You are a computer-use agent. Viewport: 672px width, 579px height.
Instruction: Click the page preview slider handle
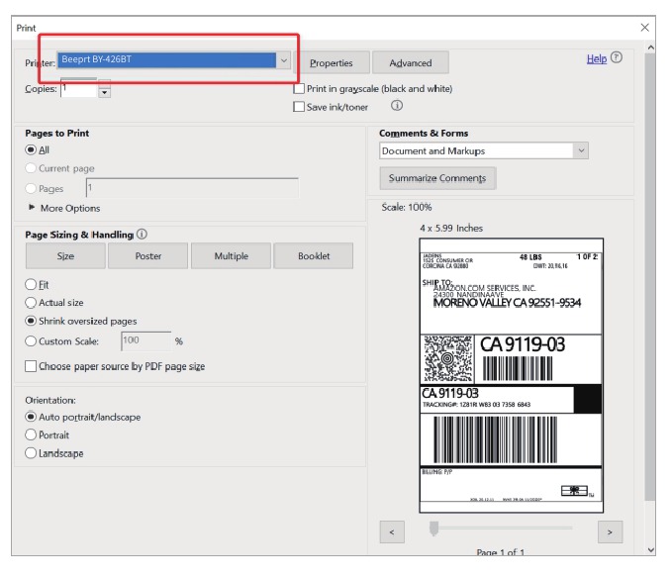[434, 529]
